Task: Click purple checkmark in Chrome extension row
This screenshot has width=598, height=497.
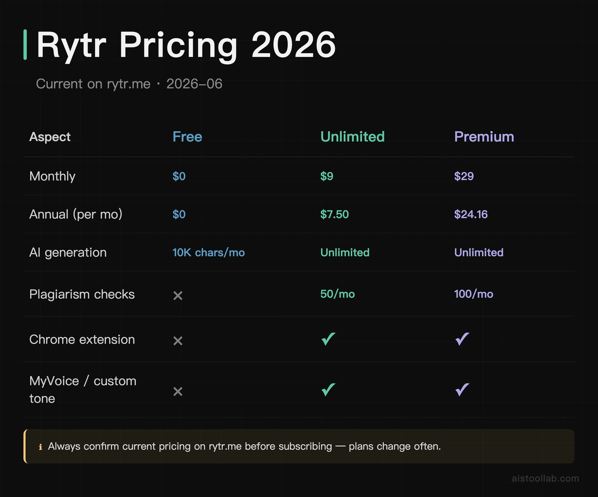Action: 462,339
